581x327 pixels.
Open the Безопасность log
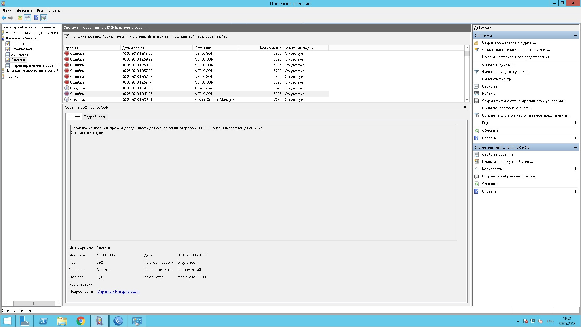click(x=23, y=49)
